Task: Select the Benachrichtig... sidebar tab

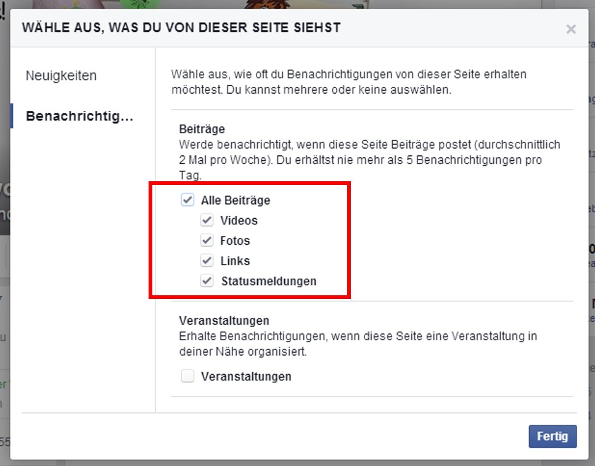Action: (80, 116)
